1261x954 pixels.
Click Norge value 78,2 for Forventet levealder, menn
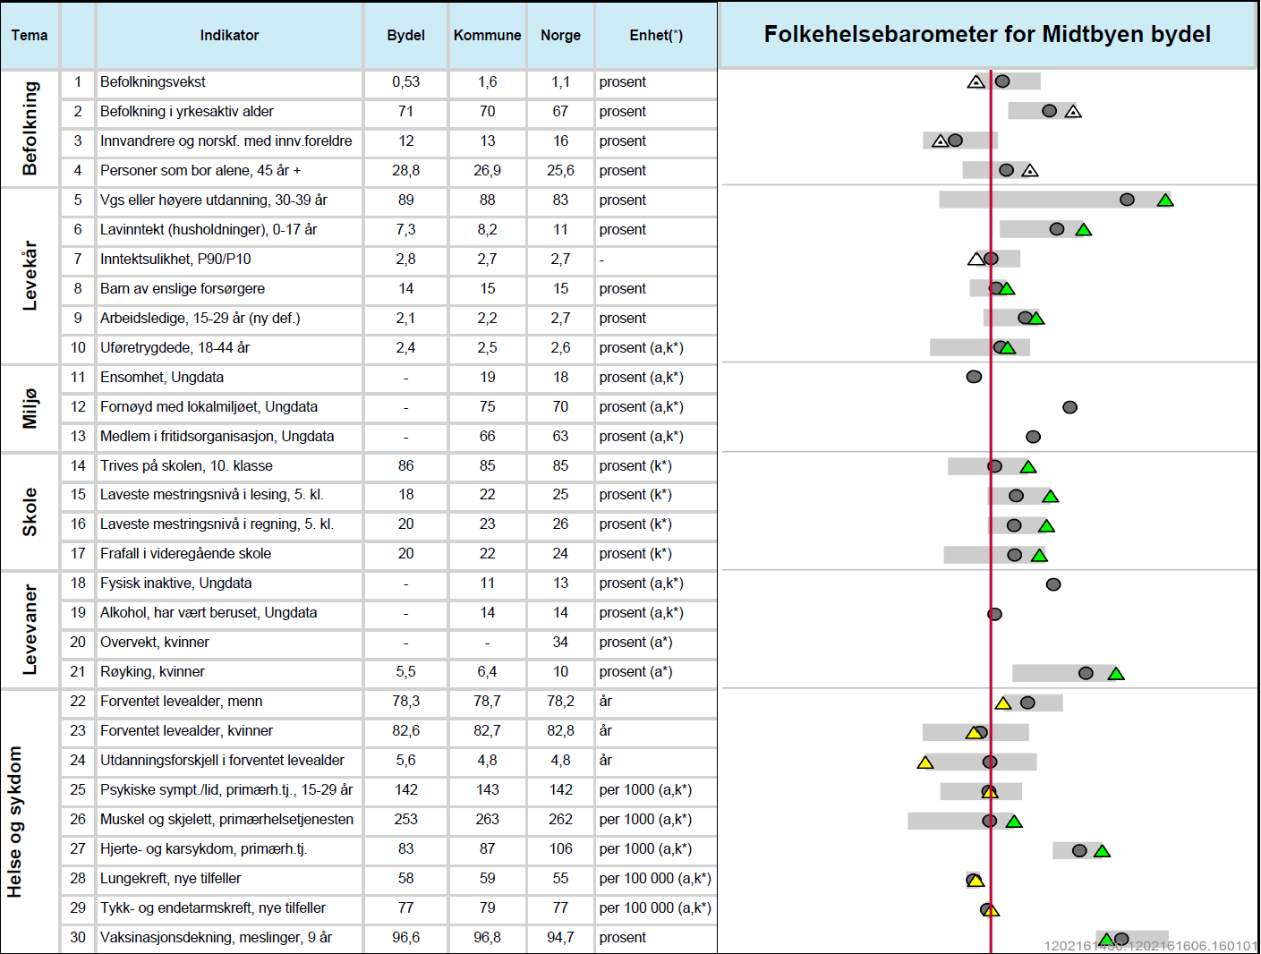(x=560, y=702)
